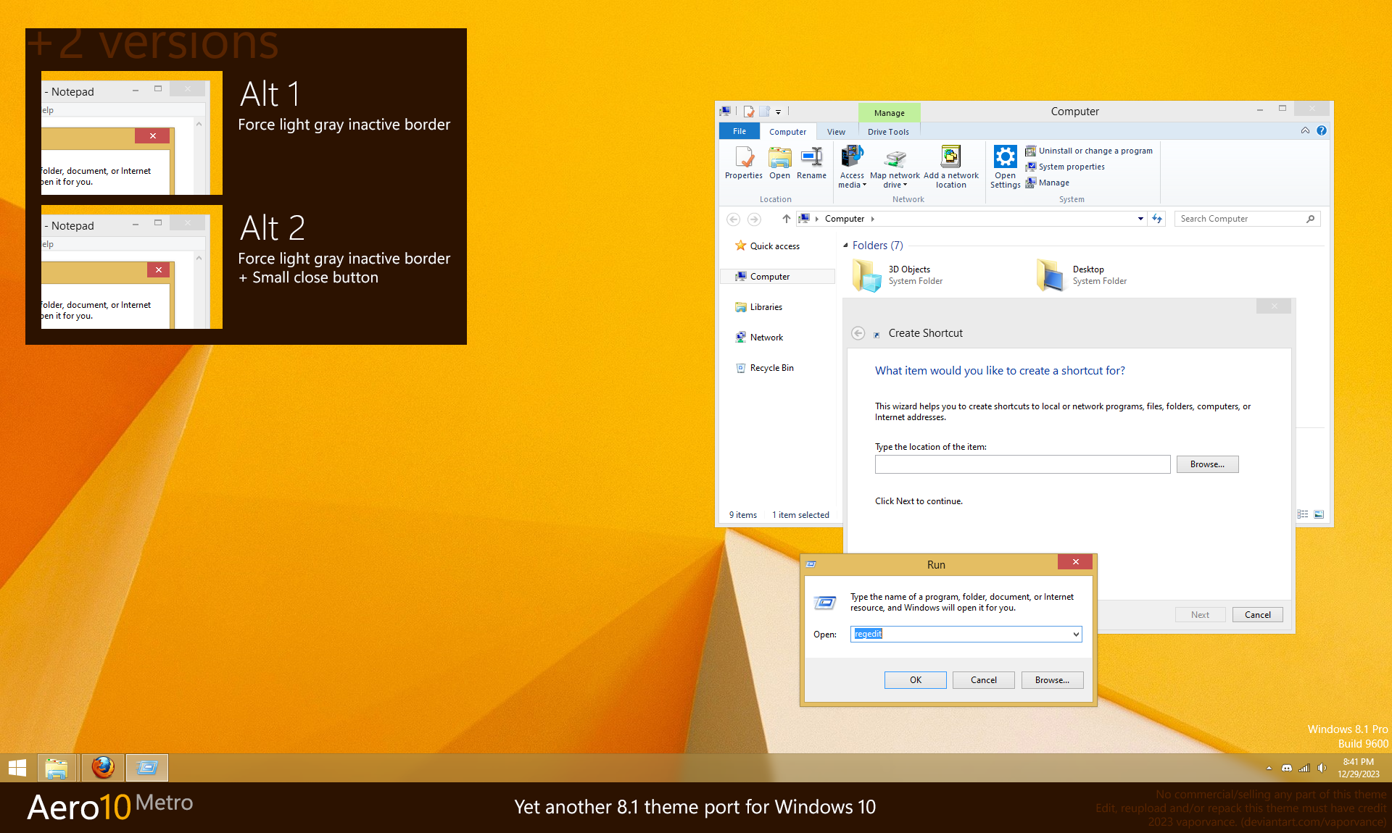1392x833 pixels.
Task: Select Libraries in the navigation pane
Action: pos(766,307)
